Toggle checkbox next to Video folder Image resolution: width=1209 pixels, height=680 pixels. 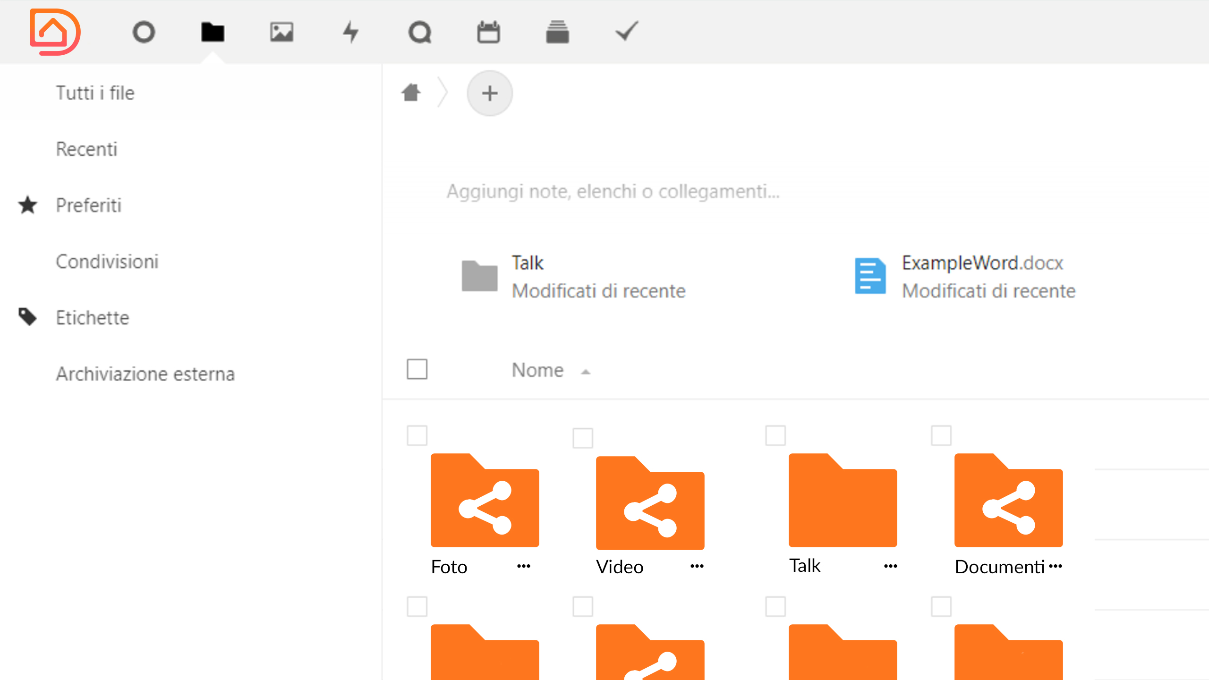[x=583, y=436]
